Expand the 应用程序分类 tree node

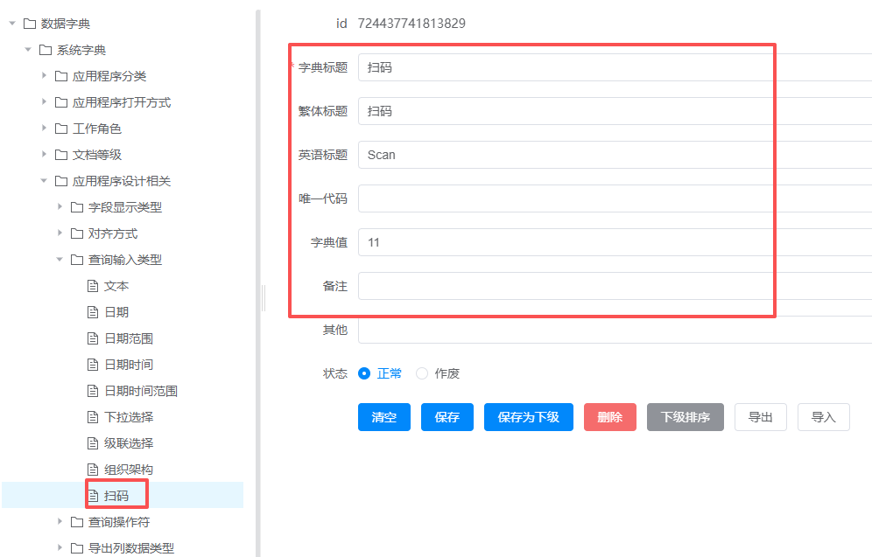click(x=44, y=76)
